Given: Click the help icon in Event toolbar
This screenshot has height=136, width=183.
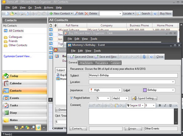Looking at the screenshot, I should pos(151,57).
